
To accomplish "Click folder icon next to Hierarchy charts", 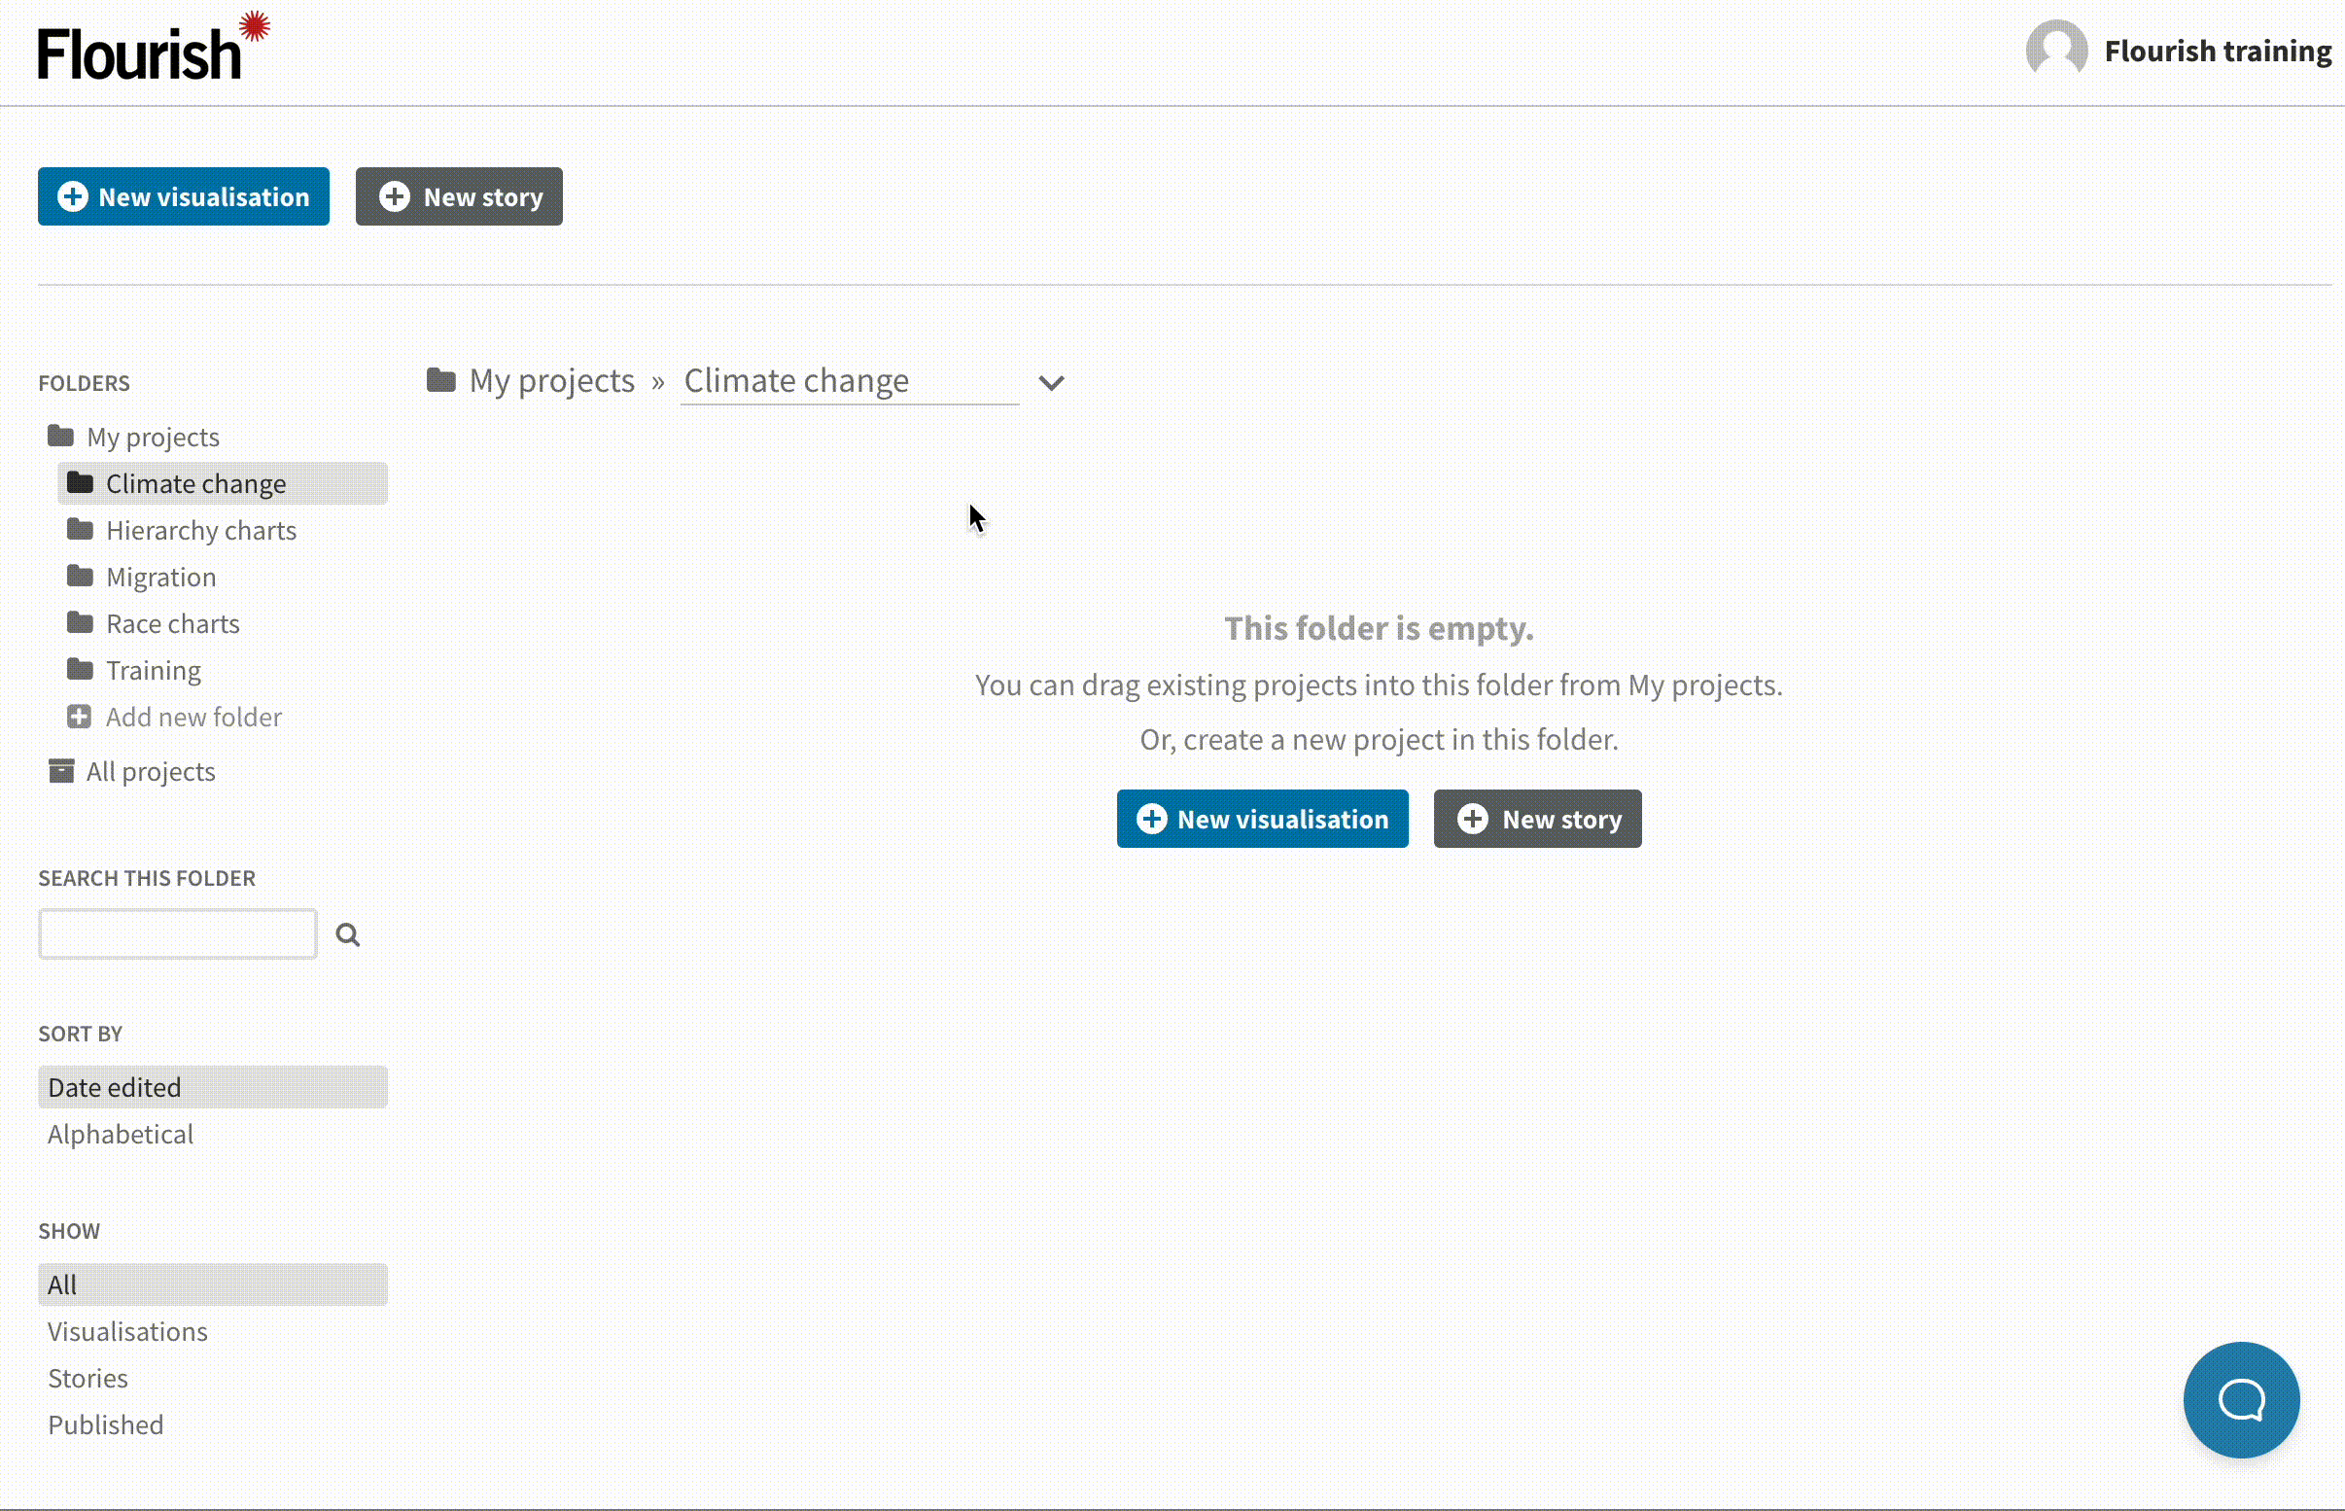I will coord(80,530).
